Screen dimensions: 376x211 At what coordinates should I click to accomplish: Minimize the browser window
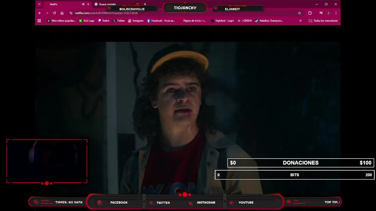point(316,4)
